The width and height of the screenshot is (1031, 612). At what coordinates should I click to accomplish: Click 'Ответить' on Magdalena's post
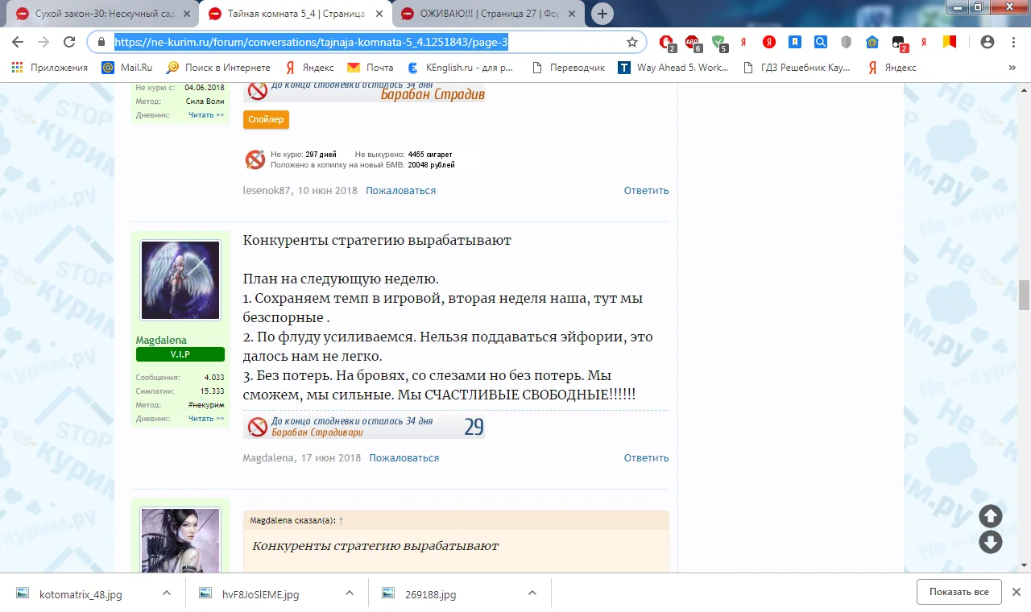click(646, 457)
